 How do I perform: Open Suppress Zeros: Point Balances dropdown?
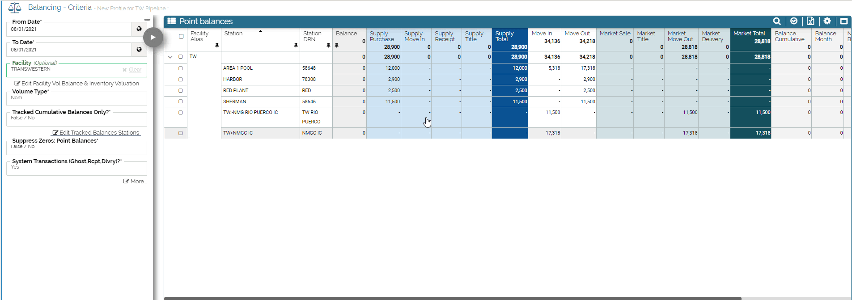click(x=76, y=147)
